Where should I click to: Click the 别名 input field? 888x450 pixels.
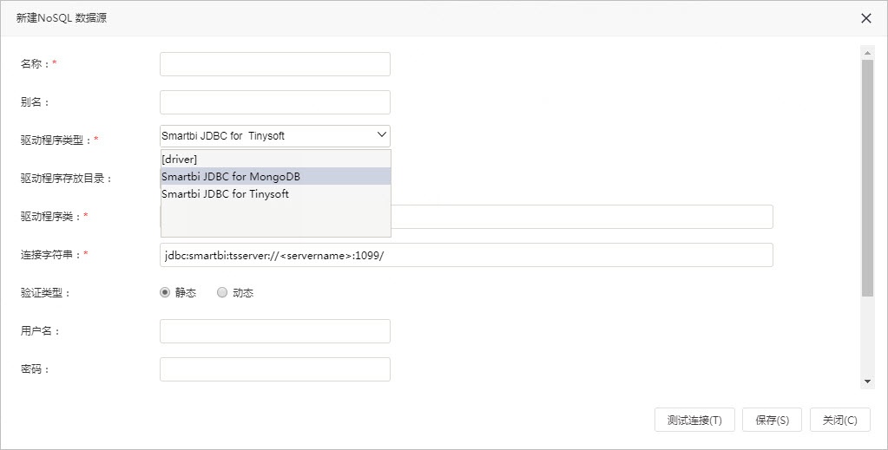[274, 102]
